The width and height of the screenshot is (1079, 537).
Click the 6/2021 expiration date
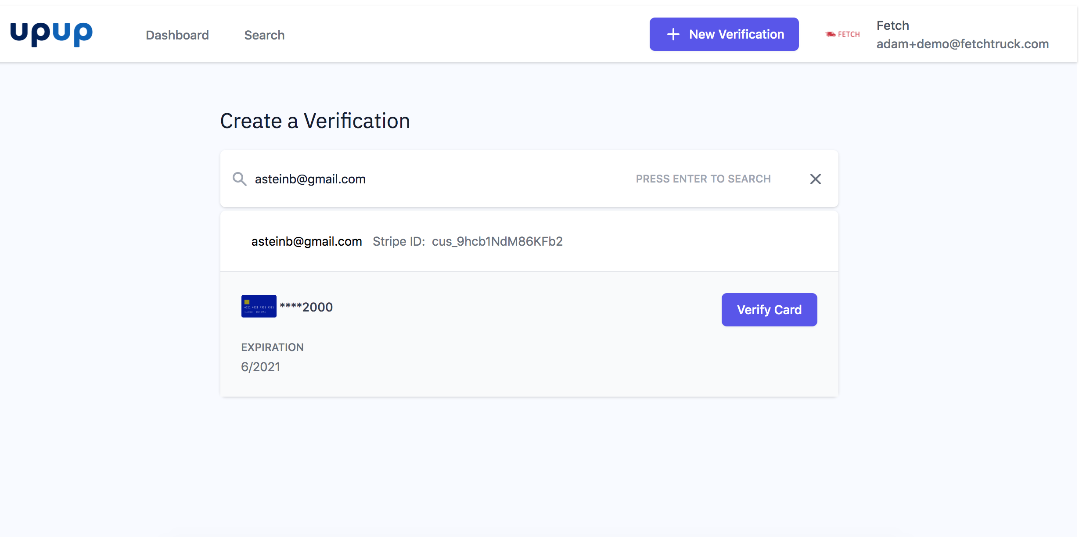[260, 367]
